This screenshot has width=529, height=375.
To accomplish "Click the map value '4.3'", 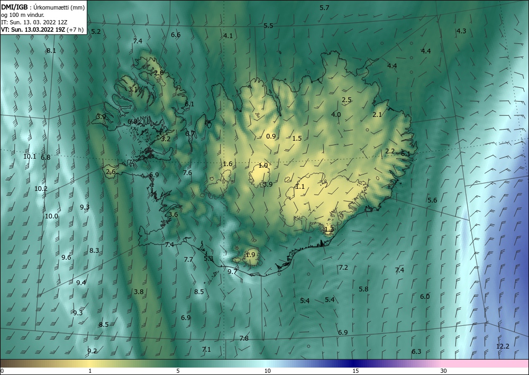I will pos(461,31).
